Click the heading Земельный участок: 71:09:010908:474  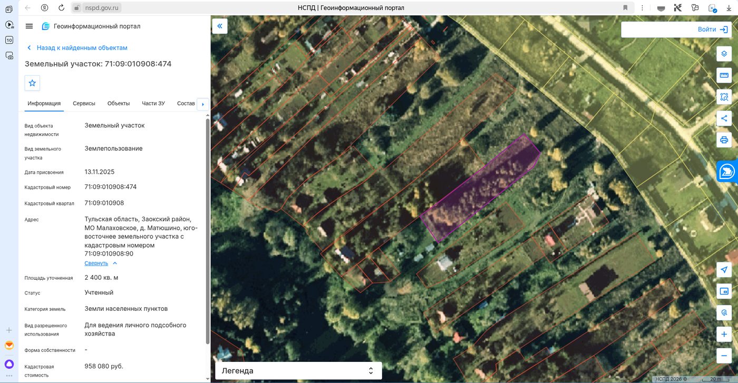(98, 64)
